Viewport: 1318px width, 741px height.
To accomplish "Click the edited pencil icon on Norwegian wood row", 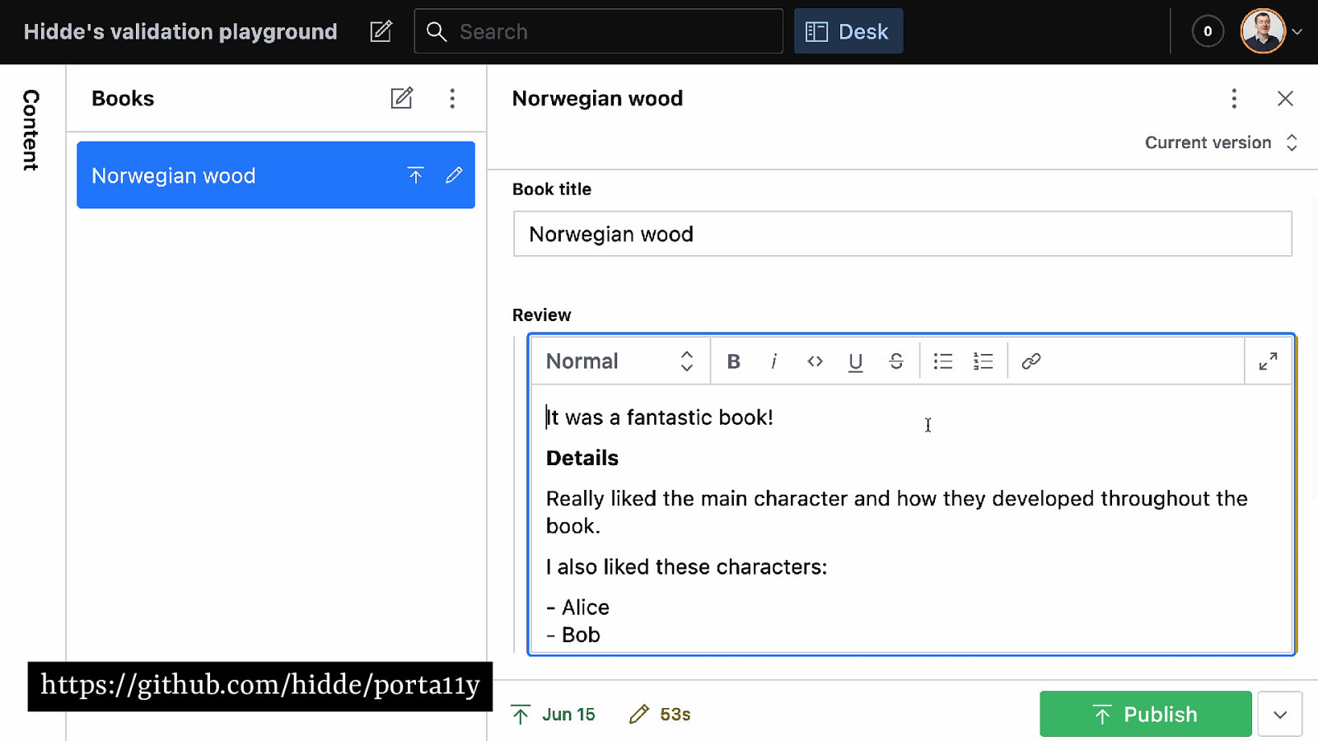I will pyautogui.click(x=454, y=175).
